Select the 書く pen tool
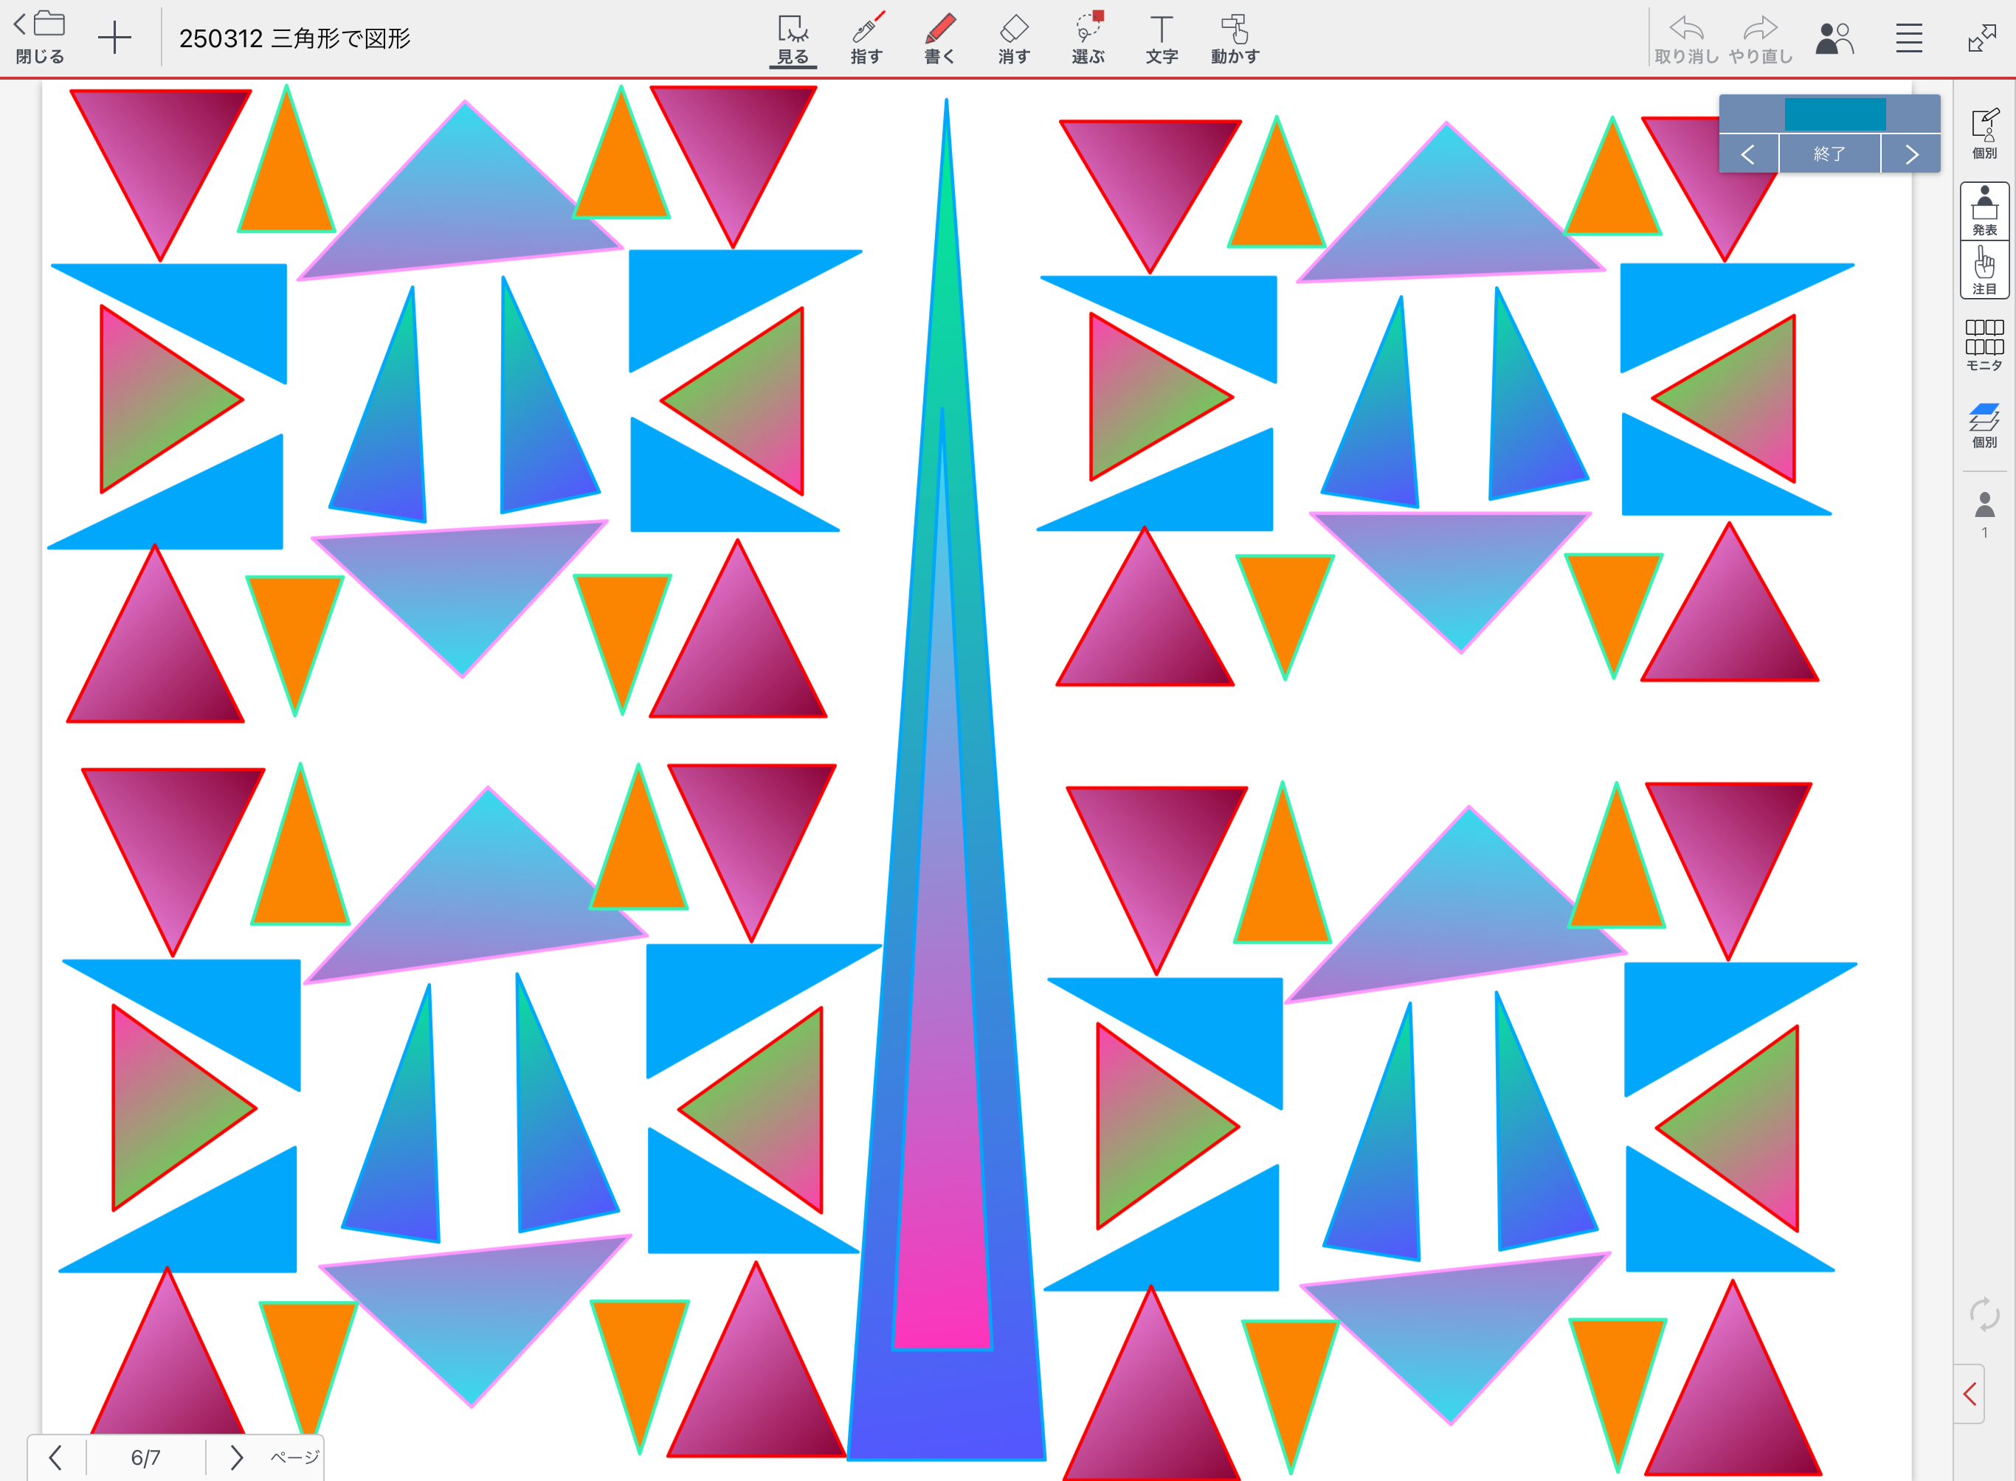Viewport: 2016px width, 1481px height. [940, 39]
